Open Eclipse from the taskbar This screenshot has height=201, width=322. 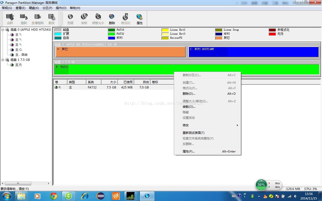(x=101, y=196)
